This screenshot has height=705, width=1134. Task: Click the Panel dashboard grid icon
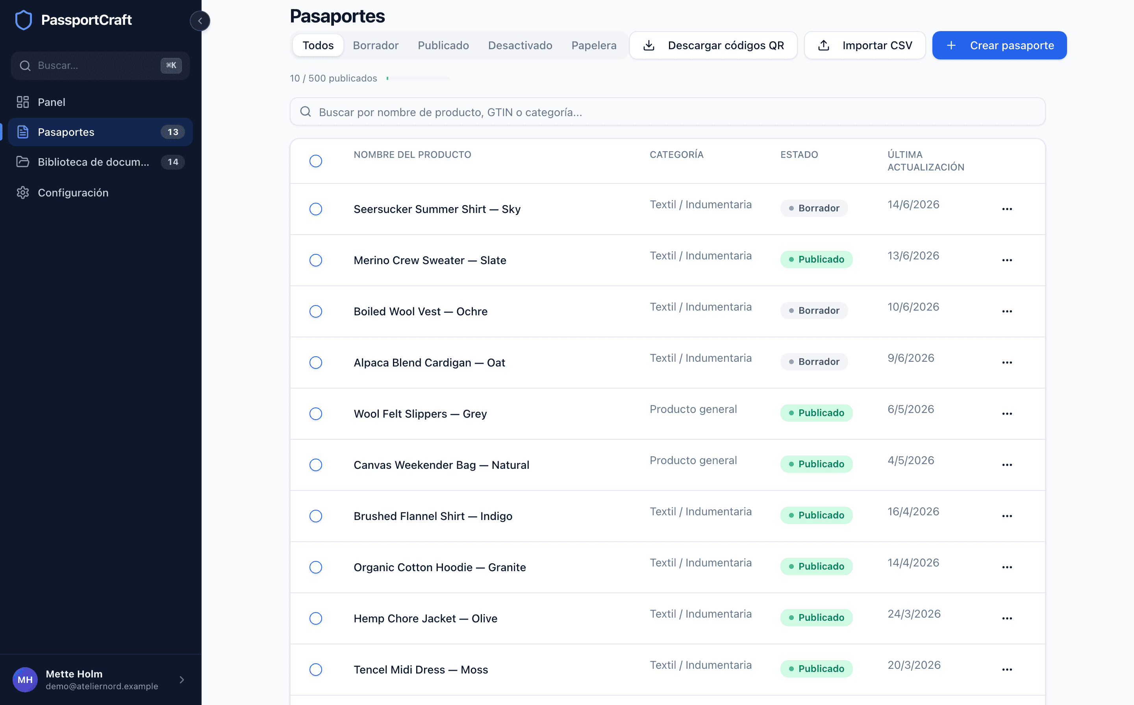(x=23, y=102)
